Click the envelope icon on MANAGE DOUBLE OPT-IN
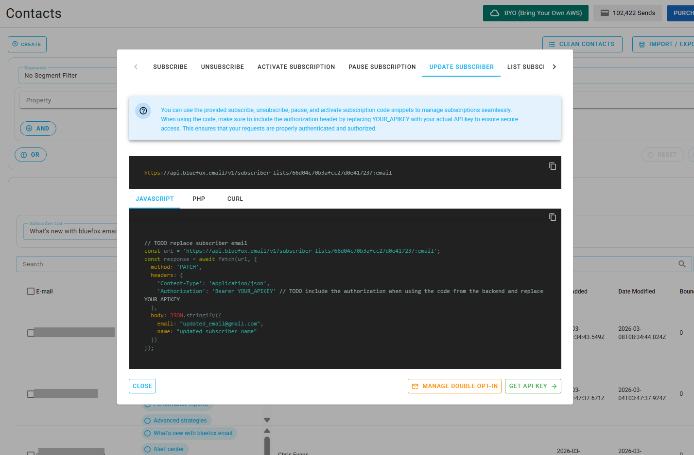Viewport: 694px width, 455px height. (x=416, y=386)
